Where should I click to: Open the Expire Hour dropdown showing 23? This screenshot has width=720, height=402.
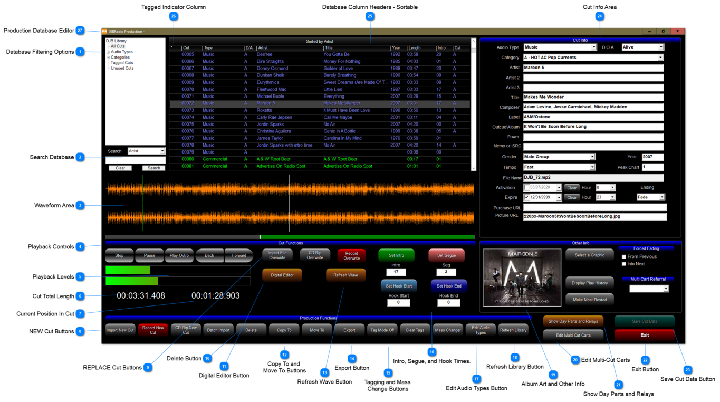click(x=612, y=197)
